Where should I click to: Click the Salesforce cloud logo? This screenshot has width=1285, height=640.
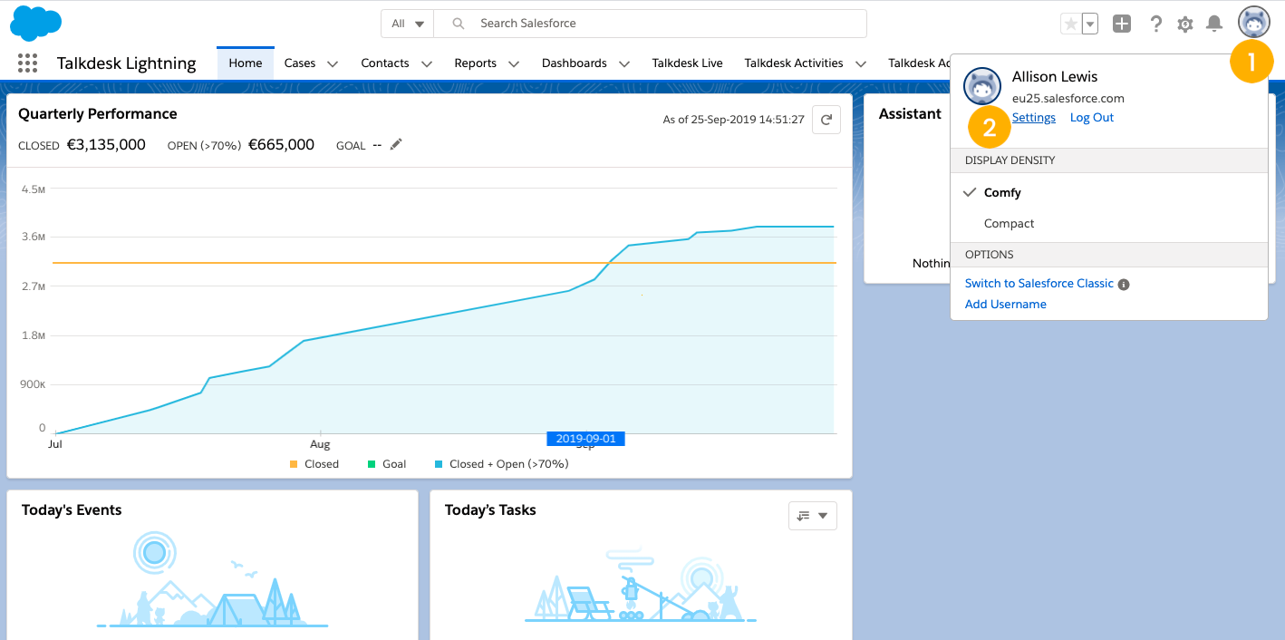35,23
